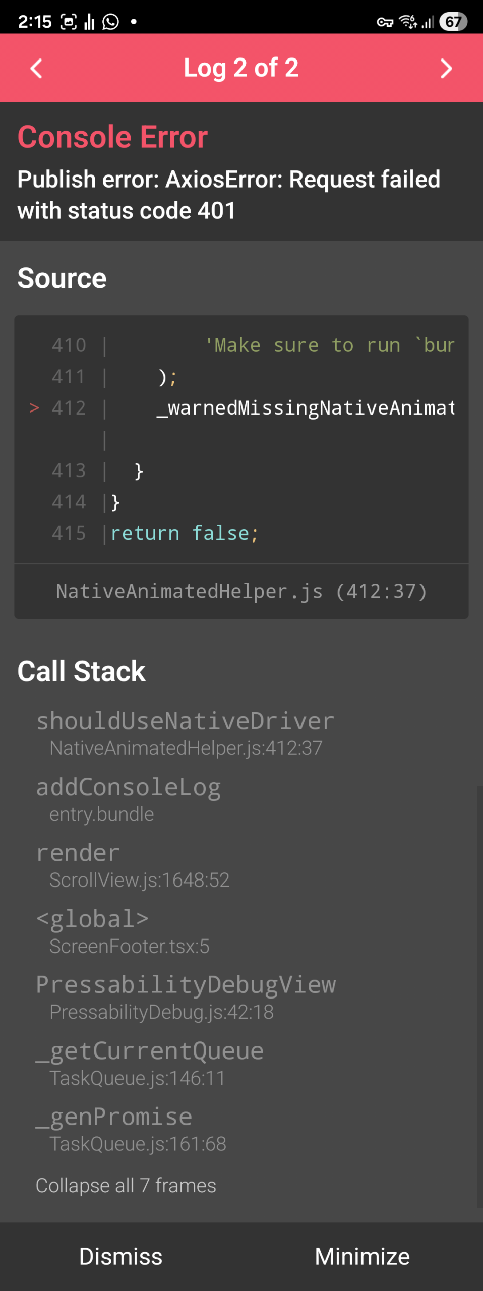Collapse all 7 frames in call stack

126,1185
